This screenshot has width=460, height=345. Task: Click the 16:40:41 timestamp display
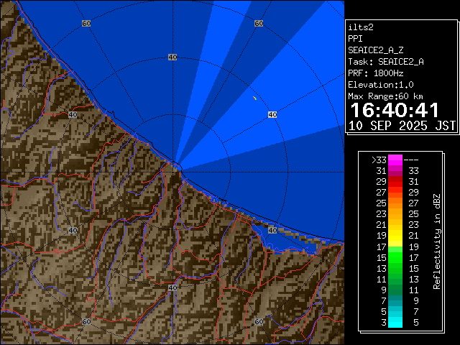394,109
